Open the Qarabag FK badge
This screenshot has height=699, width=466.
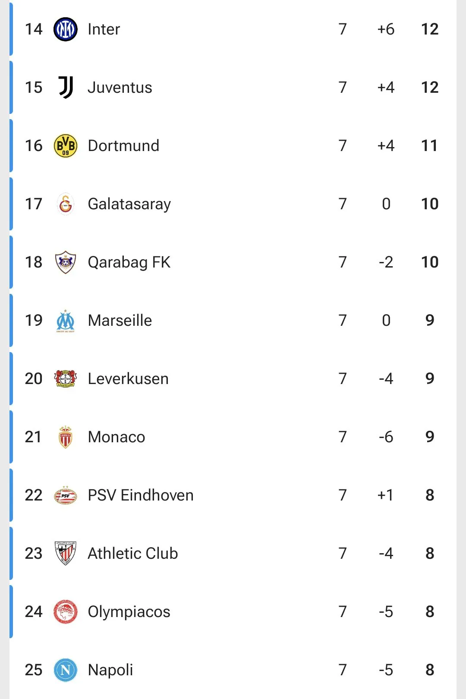66,262
